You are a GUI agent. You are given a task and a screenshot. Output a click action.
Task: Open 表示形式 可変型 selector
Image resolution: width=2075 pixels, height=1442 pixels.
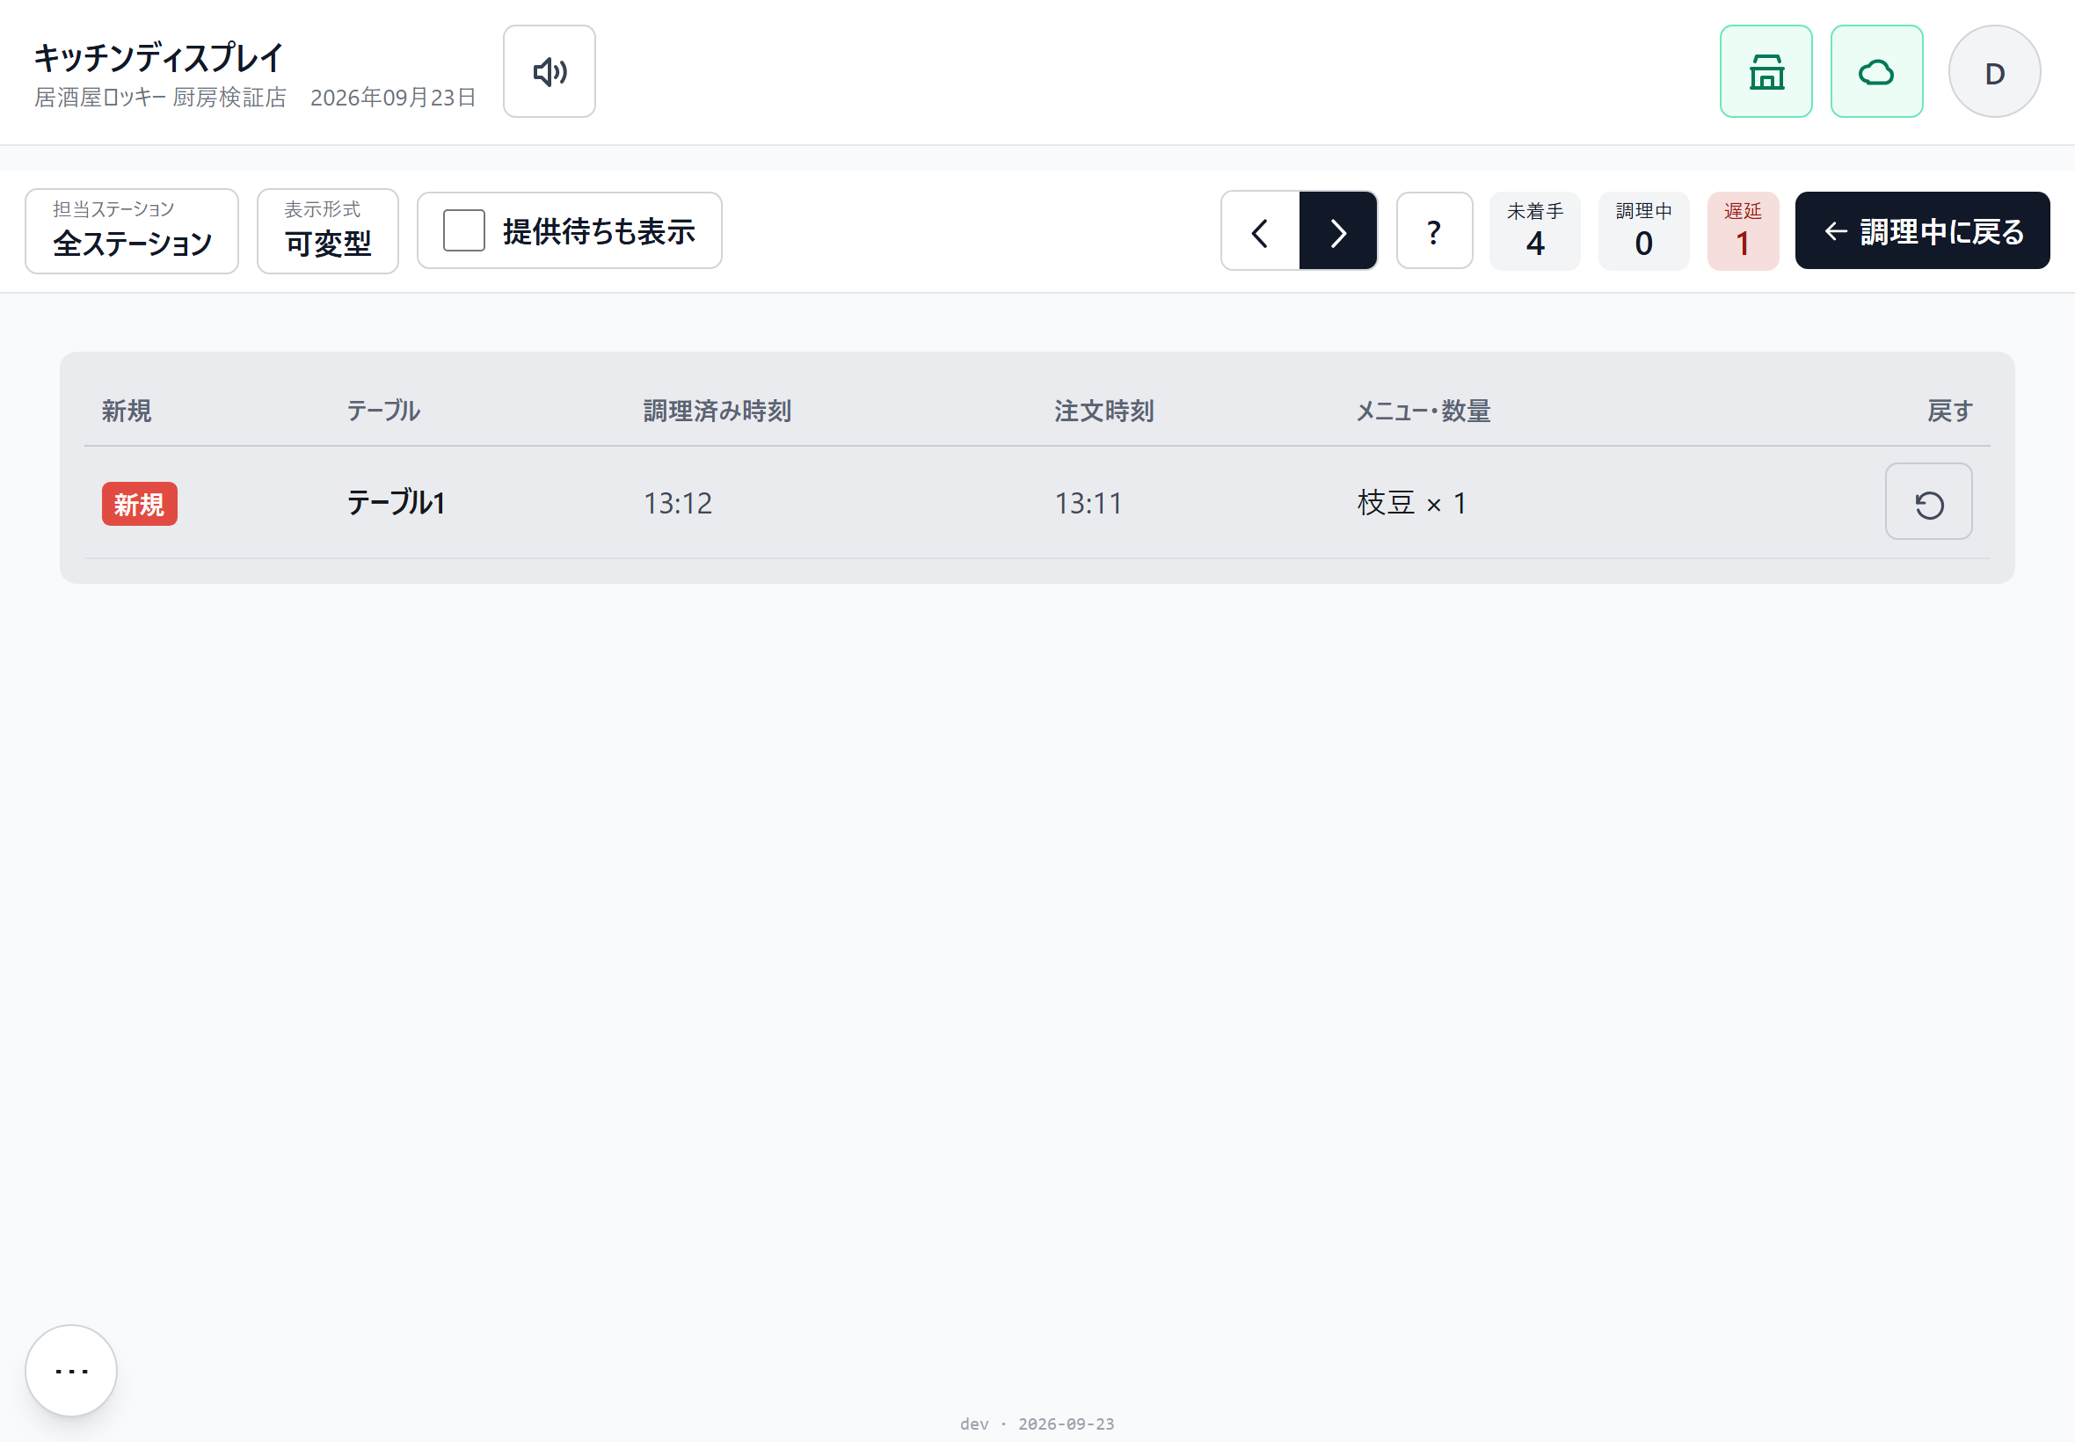click(328, 231)
